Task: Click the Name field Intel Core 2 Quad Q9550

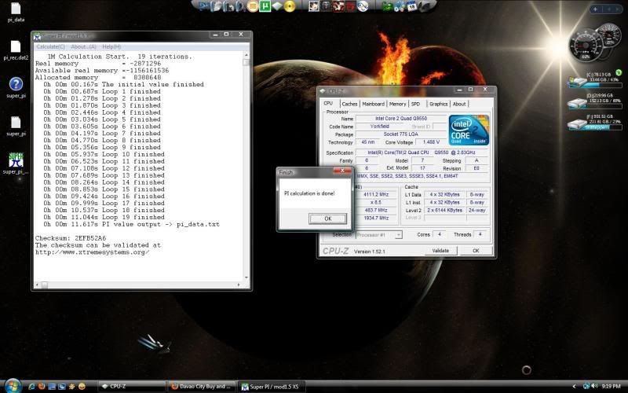Action: tap(401, 119)
